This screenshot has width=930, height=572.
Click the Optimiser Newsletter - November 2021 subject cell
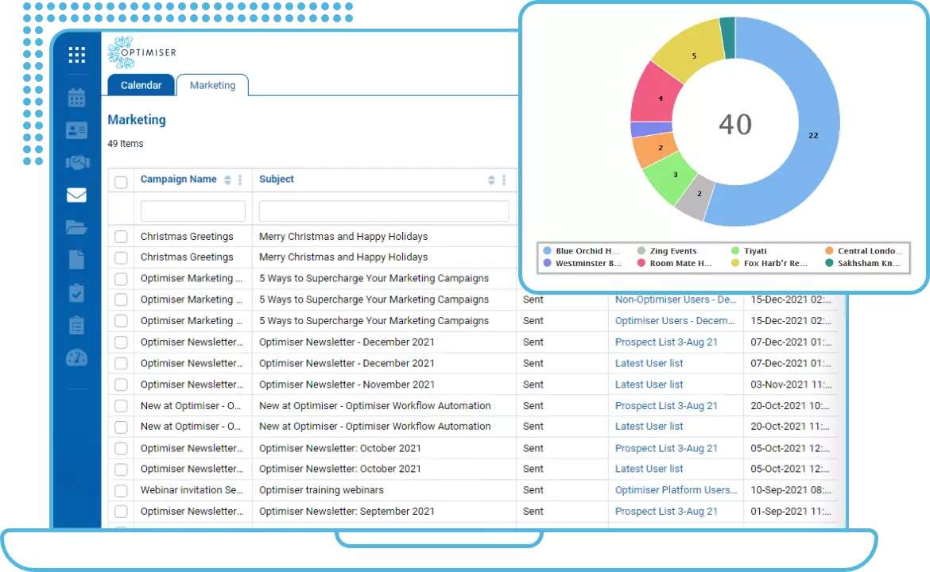(347, 384)
